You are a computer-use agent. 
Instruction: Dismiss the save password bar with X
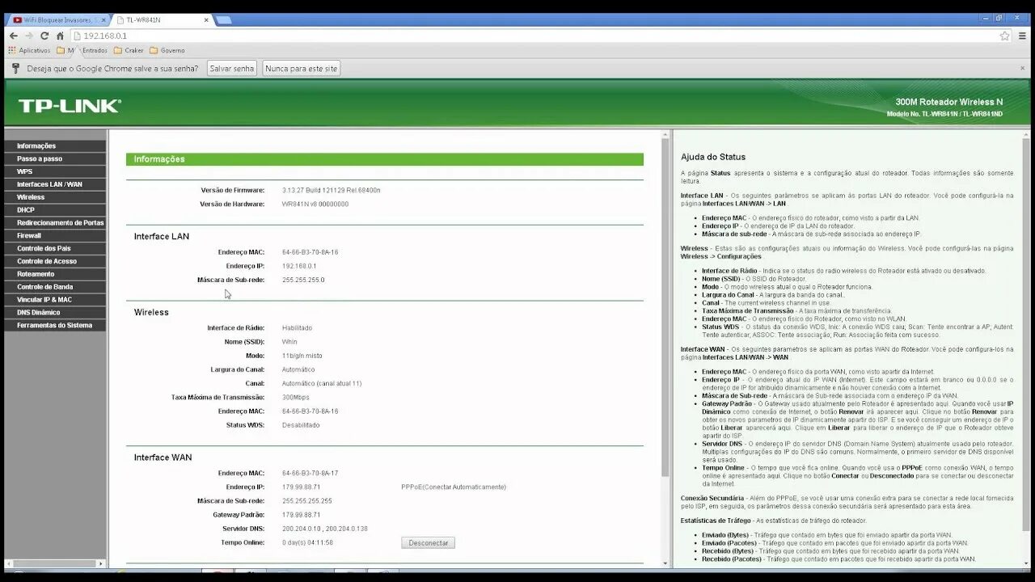tap(1022, 69)
